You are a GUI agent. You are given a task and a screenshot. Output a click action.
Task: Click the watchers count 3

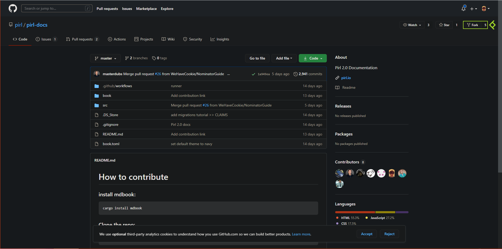pos(428,25)
